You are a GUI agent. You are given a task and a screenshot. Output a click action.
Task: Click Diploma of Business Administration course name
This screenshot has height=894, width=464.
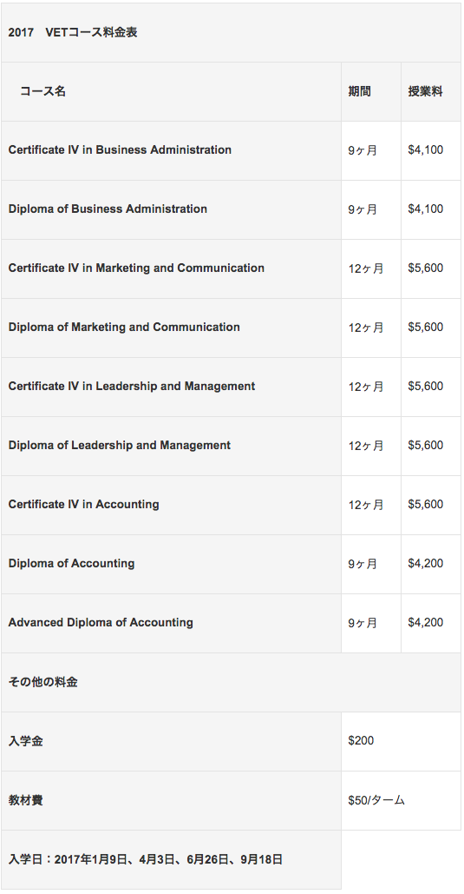pyautogui.click(x=108, y=209)
